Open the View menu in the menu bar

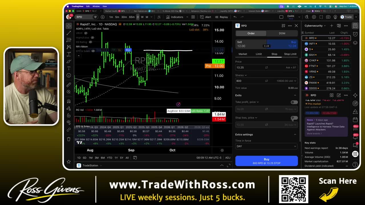105,6
